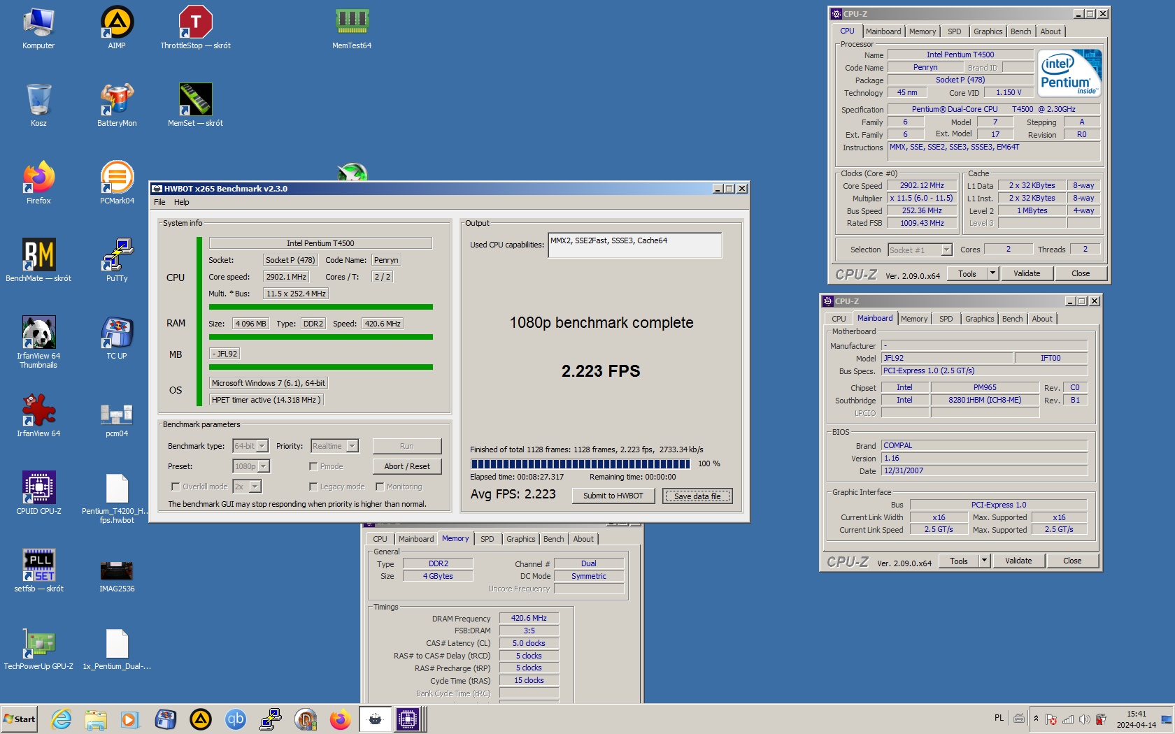
Task: Open the Help menu in HWBOT
Action: (x=181, y=202)
